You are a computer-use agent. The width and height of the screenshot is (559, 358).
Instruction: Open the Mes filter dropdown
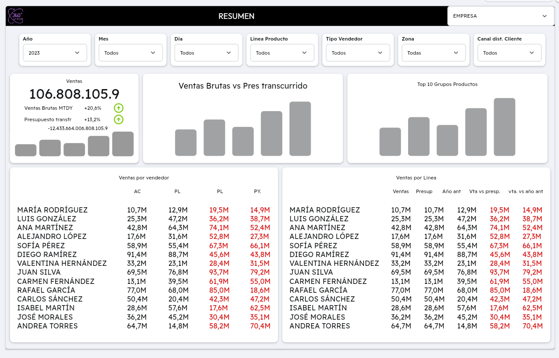pyautogui.click(x=131, y=53)
